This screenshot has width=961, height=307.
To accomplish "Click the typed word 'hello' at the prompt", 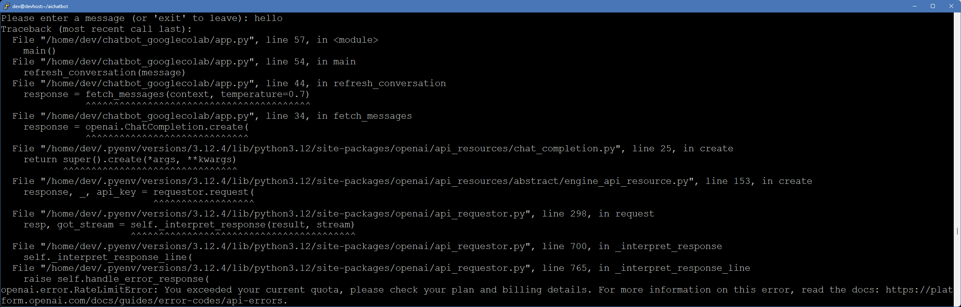I will tap(268, 18).
